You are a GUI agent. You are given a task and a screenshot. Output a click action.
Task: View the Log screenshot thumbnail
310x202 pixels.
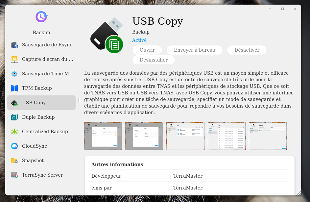pyautogui.click(x=227, y=136)
